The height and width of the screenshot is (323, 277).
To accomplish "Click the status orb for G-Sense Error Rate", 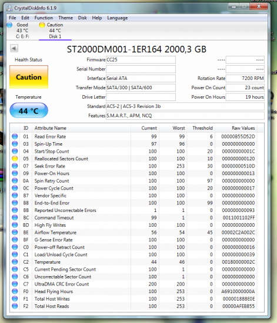I will click(15, 240).
